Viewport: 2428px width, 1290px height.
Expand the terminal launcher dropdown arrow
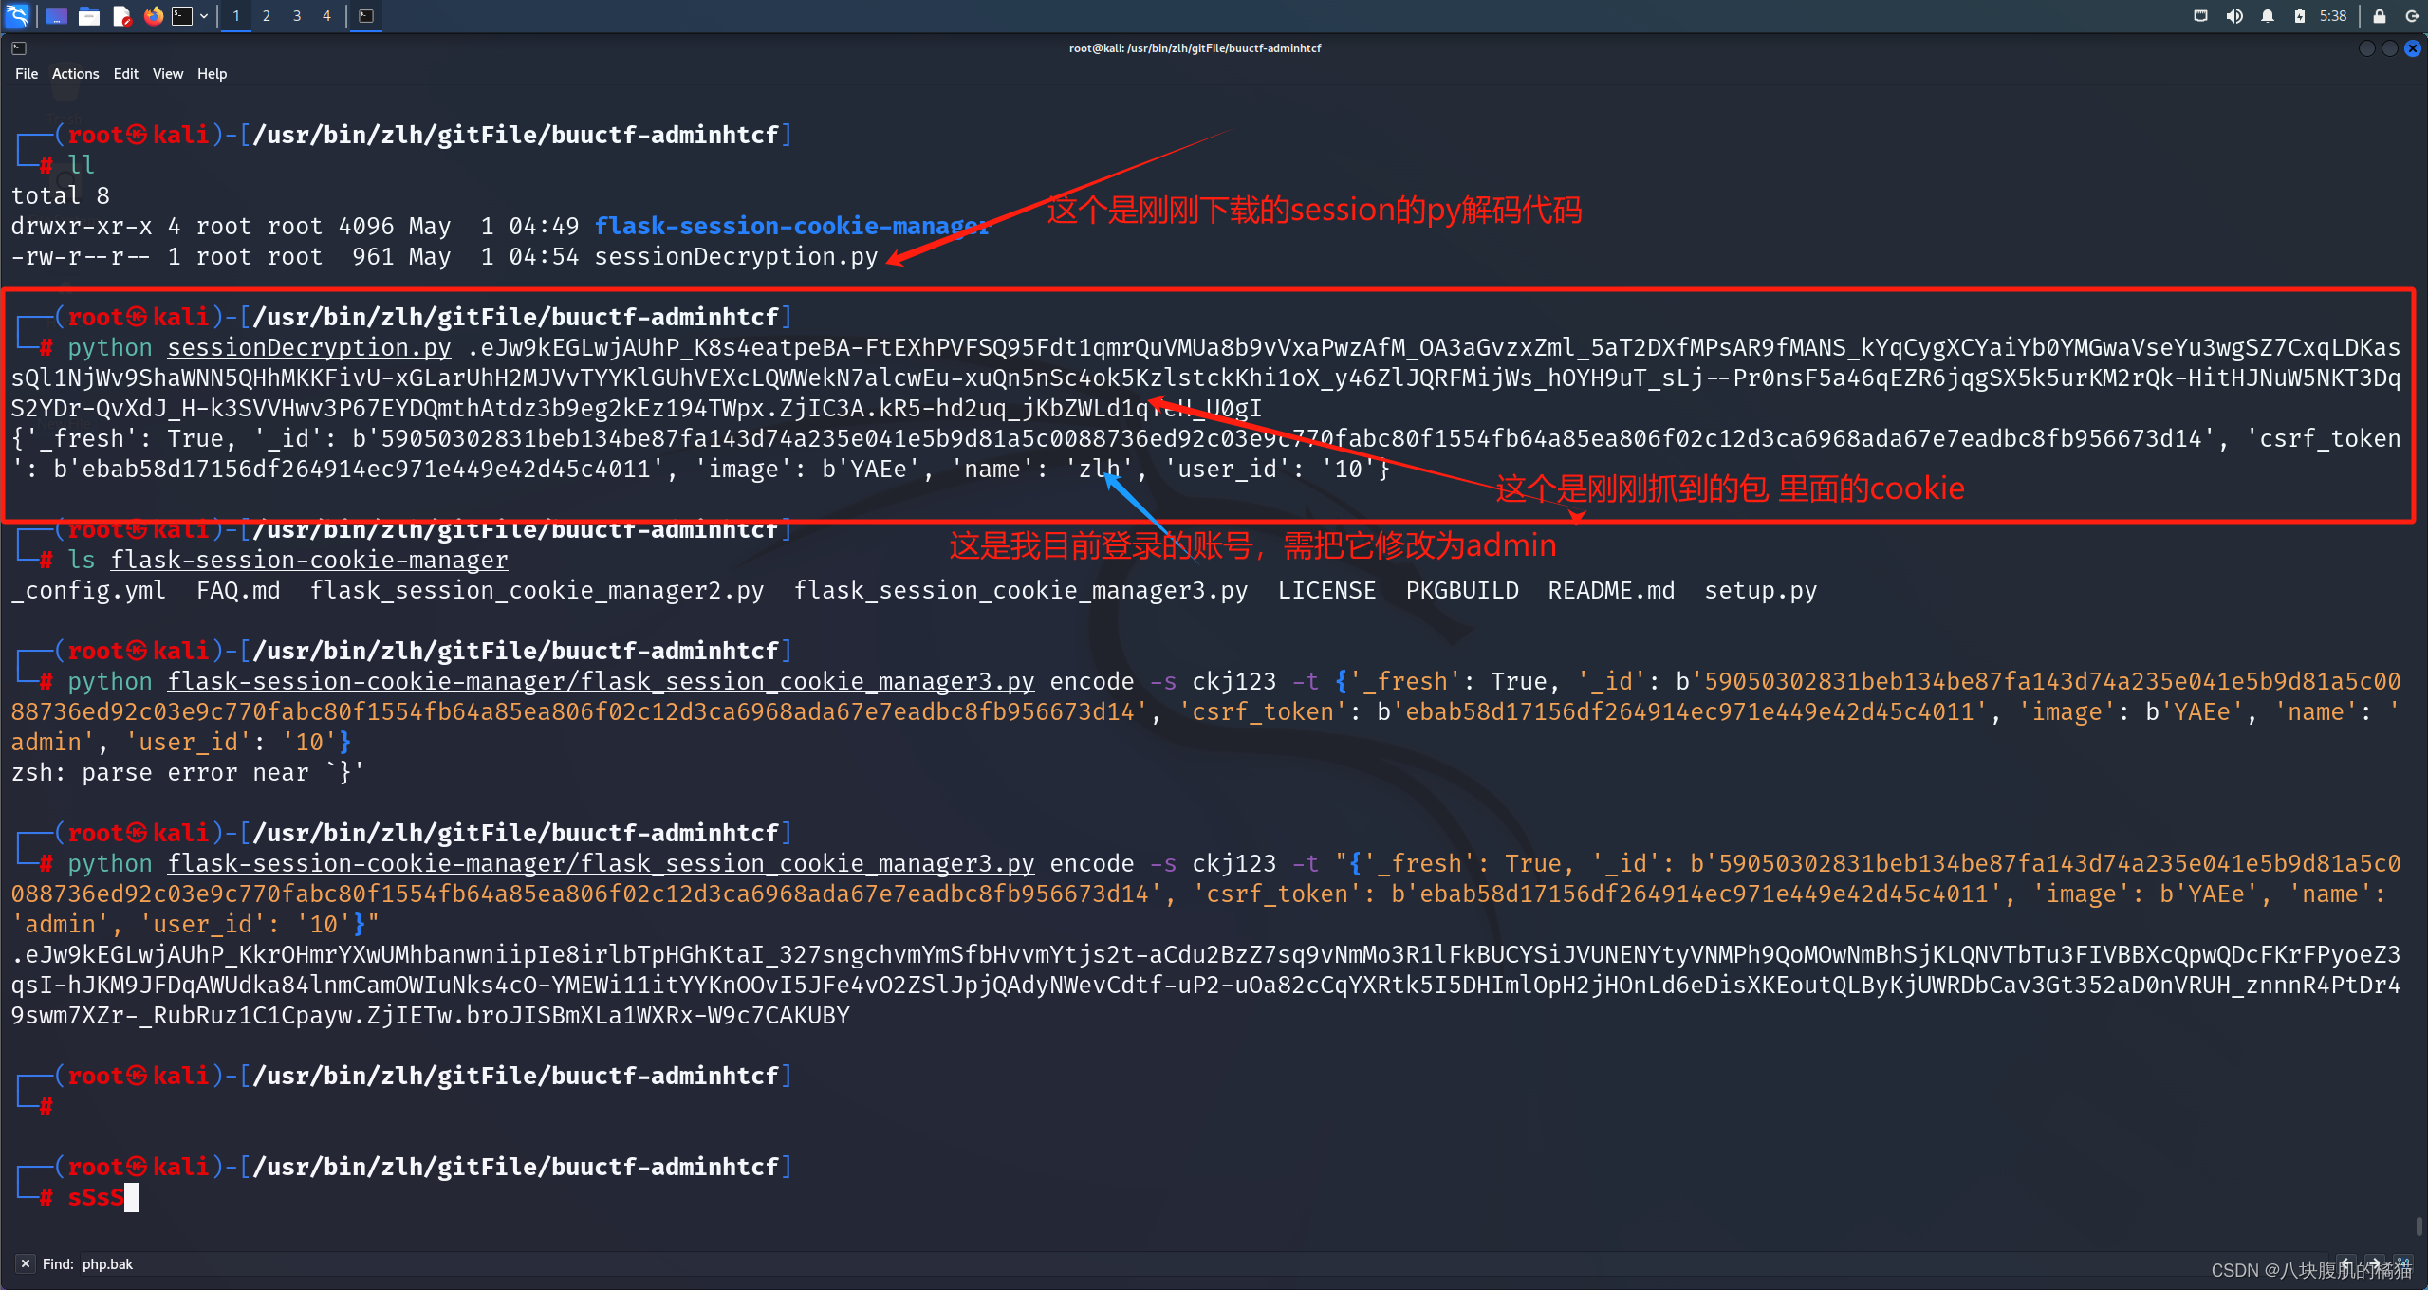[x=203, y=15]
